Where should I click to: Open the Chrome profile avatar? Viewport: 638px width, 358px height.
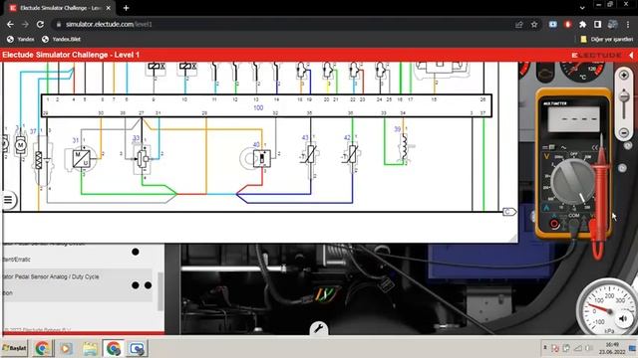tap(613, 24)
